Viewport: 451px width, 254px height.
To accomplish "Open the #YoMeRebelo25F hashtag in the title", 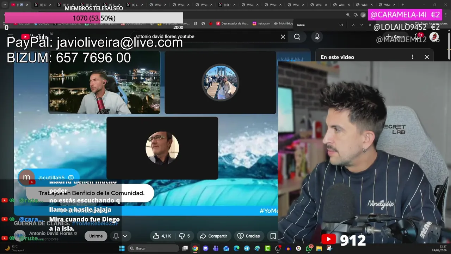I will 95,223.
